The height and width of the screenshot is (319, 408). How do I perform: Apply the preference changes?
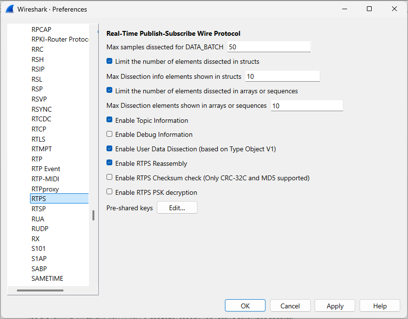point(335,306)
